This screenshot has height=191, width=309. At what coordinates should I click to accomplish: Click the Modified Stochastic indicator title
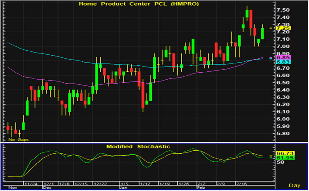tap(138, 146)
